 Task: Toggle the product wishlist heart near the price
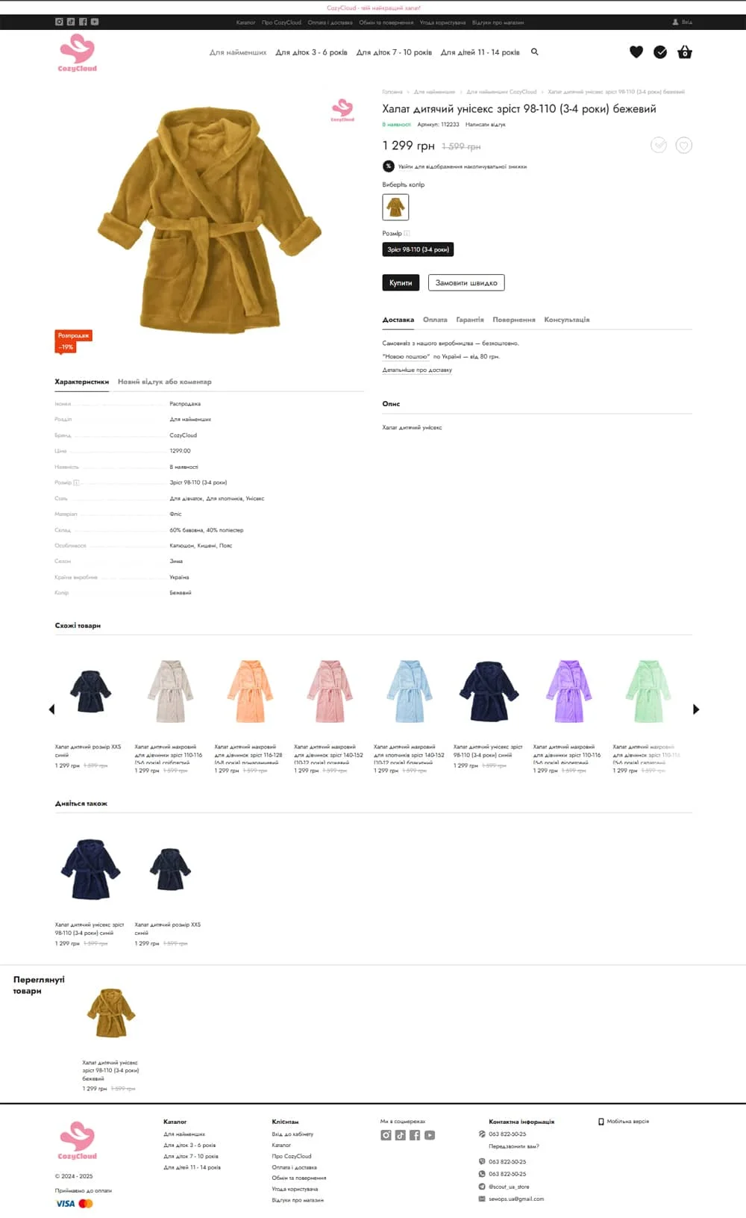684,145
